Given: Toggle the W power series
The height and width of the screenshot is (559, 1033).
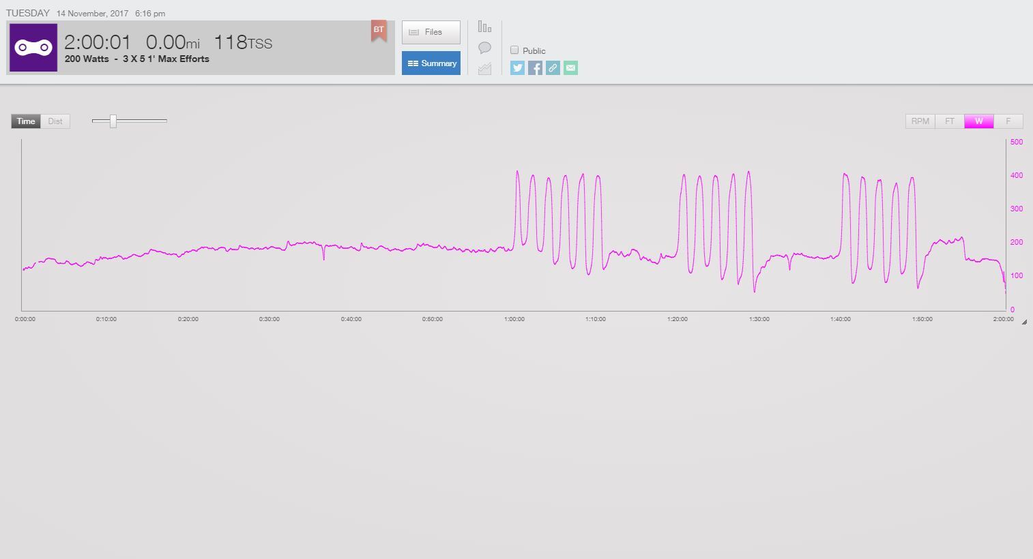Looking at the screenshot, I should (x=978, y=121).
